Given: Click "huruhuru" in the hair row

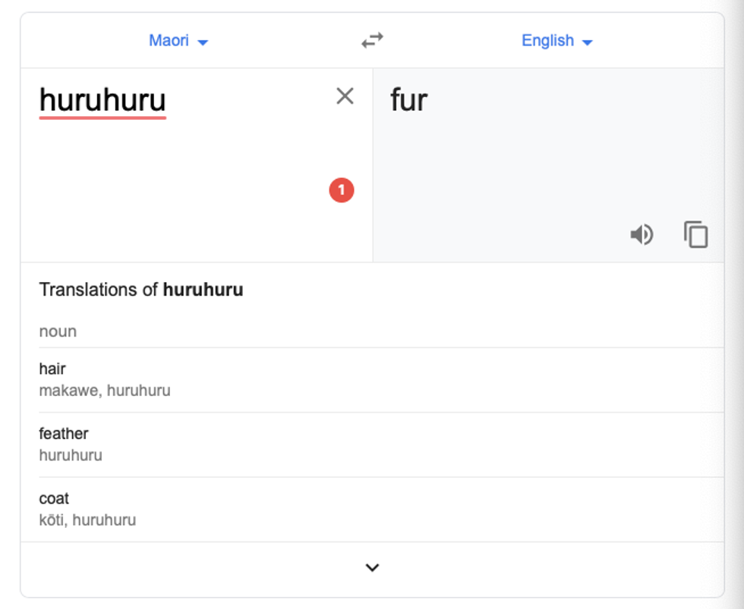Looking at the screenshot, I should [x=139, y=391].
